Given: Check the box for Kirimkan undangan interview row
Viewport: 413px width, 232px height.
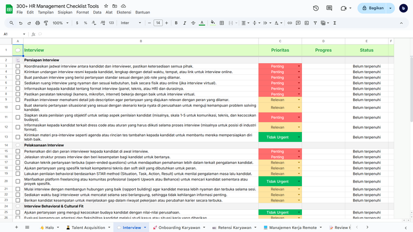Looking at the screenshot, I should (18, 72).
